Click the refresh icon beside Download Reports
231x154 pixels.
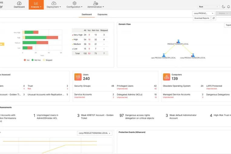click(214, 18)
